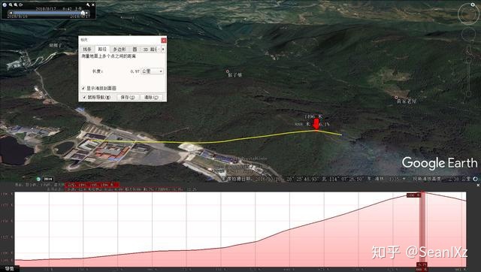Click the historical imagery slider thumb
The image size is (481, 272).
[x=83, y=13]
